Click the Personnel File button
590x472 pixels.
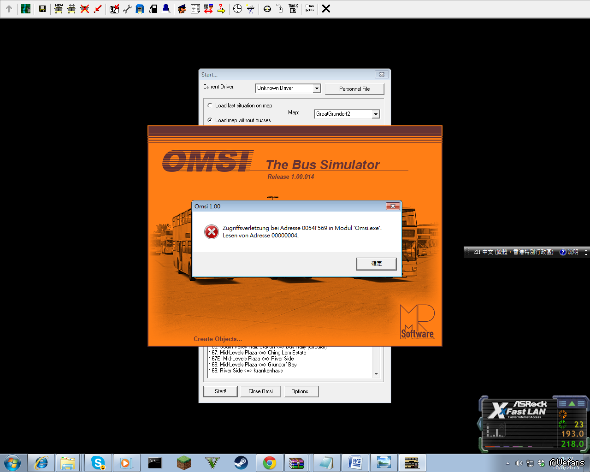tap(354, 89)
